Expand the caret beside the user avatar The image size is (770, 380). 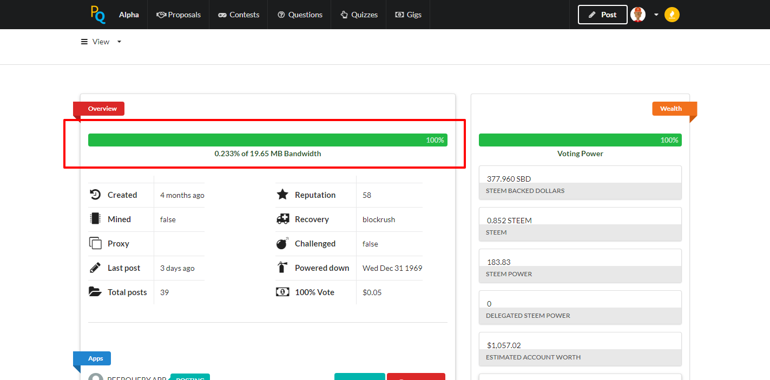[656, 15]
